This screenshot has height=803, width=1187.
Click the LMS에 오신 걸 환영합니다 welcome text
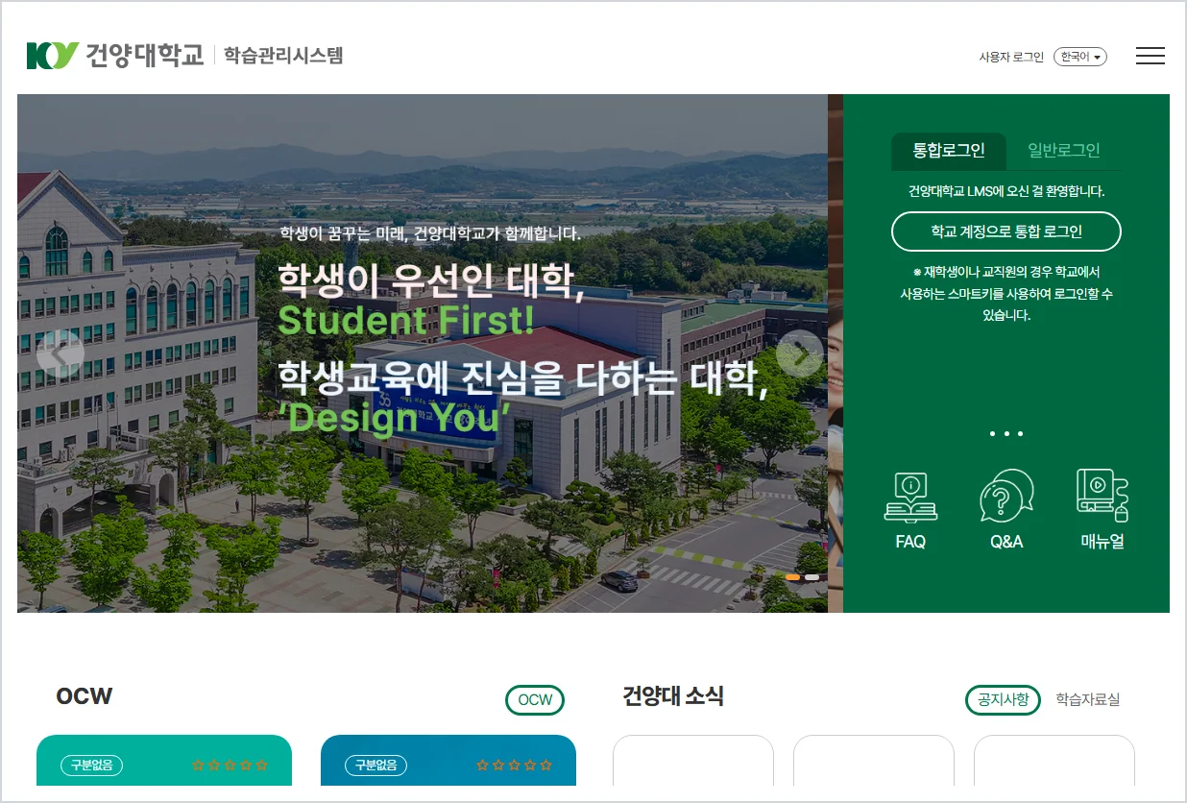(x=1006, y=191)
